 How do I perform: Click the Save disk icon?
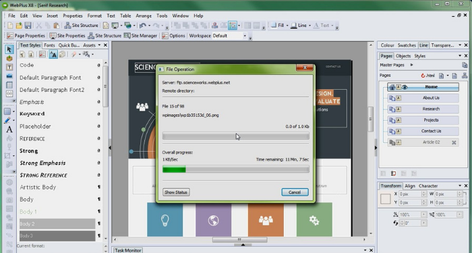(x=28, y=26)
